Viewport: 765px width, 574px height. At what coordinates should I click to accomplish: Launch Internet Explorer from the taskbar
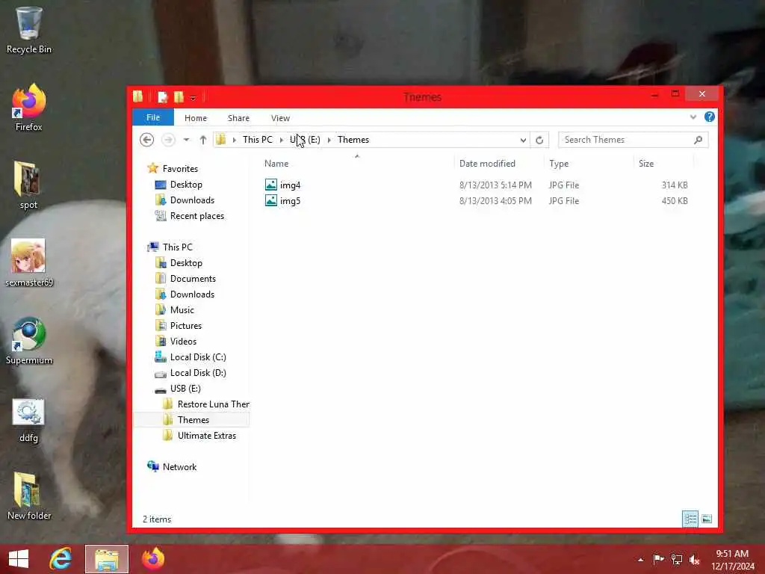61,559
